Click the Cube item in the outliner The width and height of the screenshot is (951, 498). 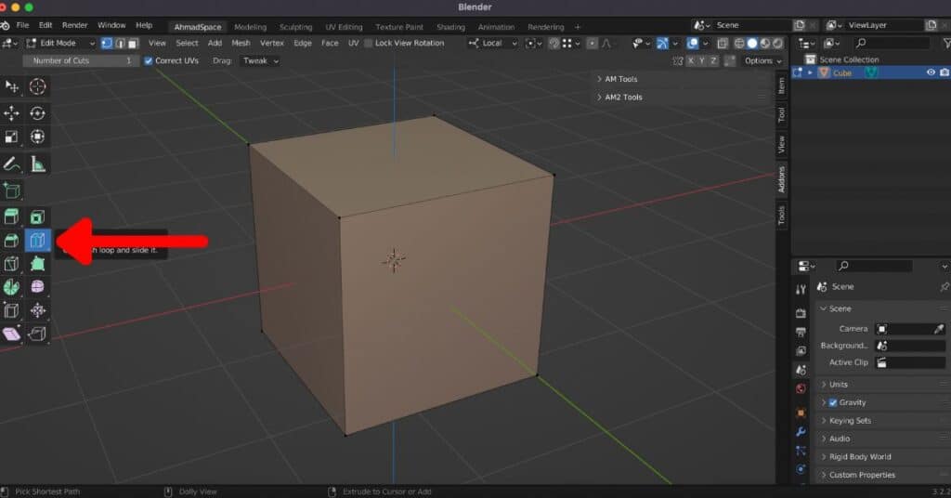[841, 72]
